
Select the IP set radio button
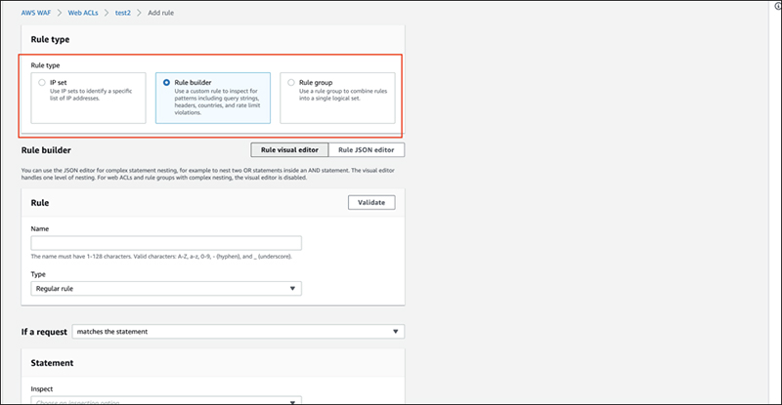point(41,83)
